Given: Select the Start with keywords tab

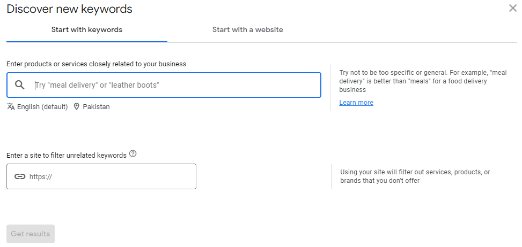Looking at the screenshot, I should (87, 29).
